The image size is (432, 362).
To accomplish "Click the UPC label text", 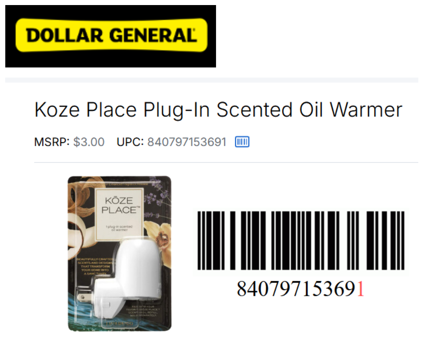I will (x=131, y=142).
